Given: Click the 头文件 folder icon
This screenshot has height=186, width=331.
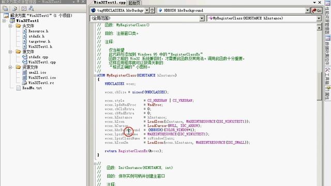Looking at the screenshot, I should pyautogui.click(x=19, y=26).
